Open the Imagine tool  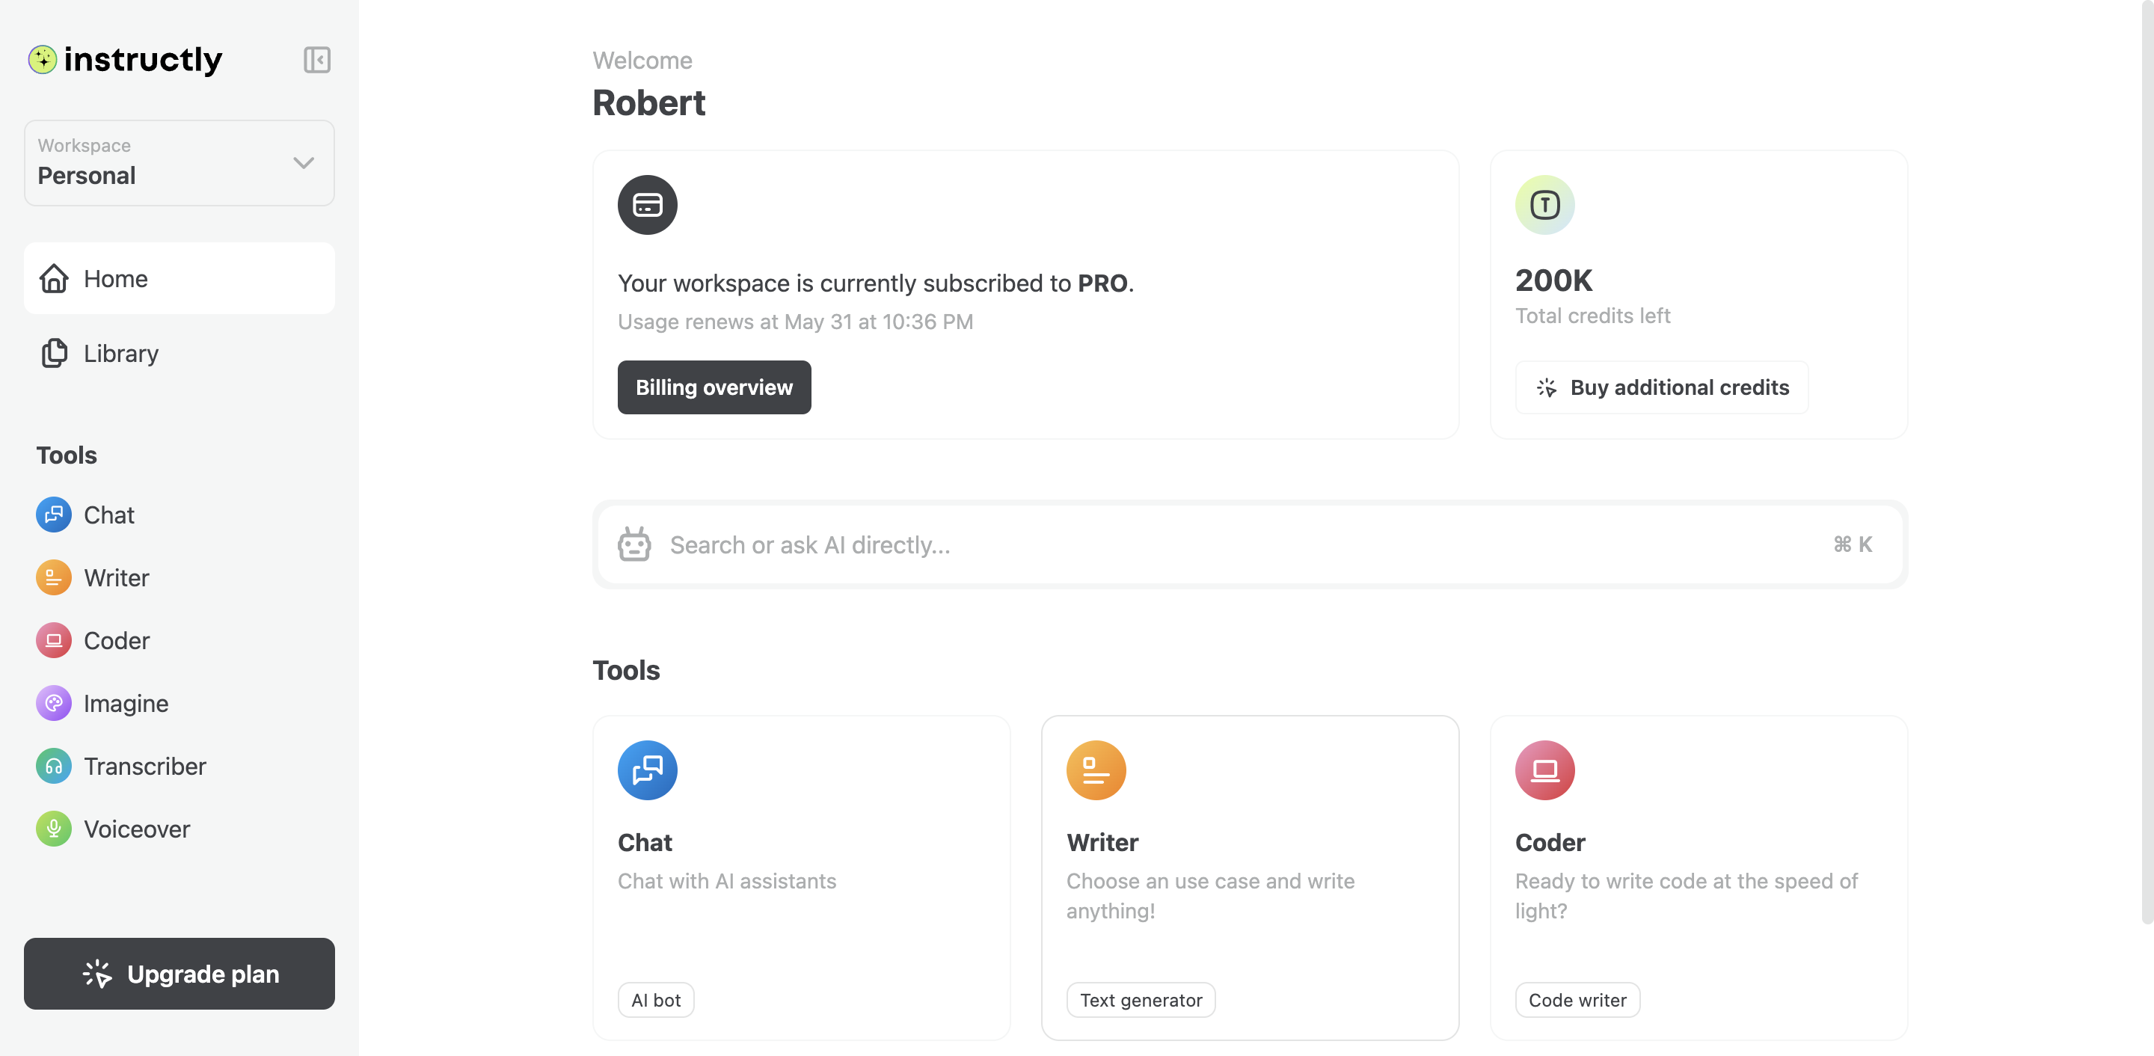pyautogui.click(x=126, y=703)
